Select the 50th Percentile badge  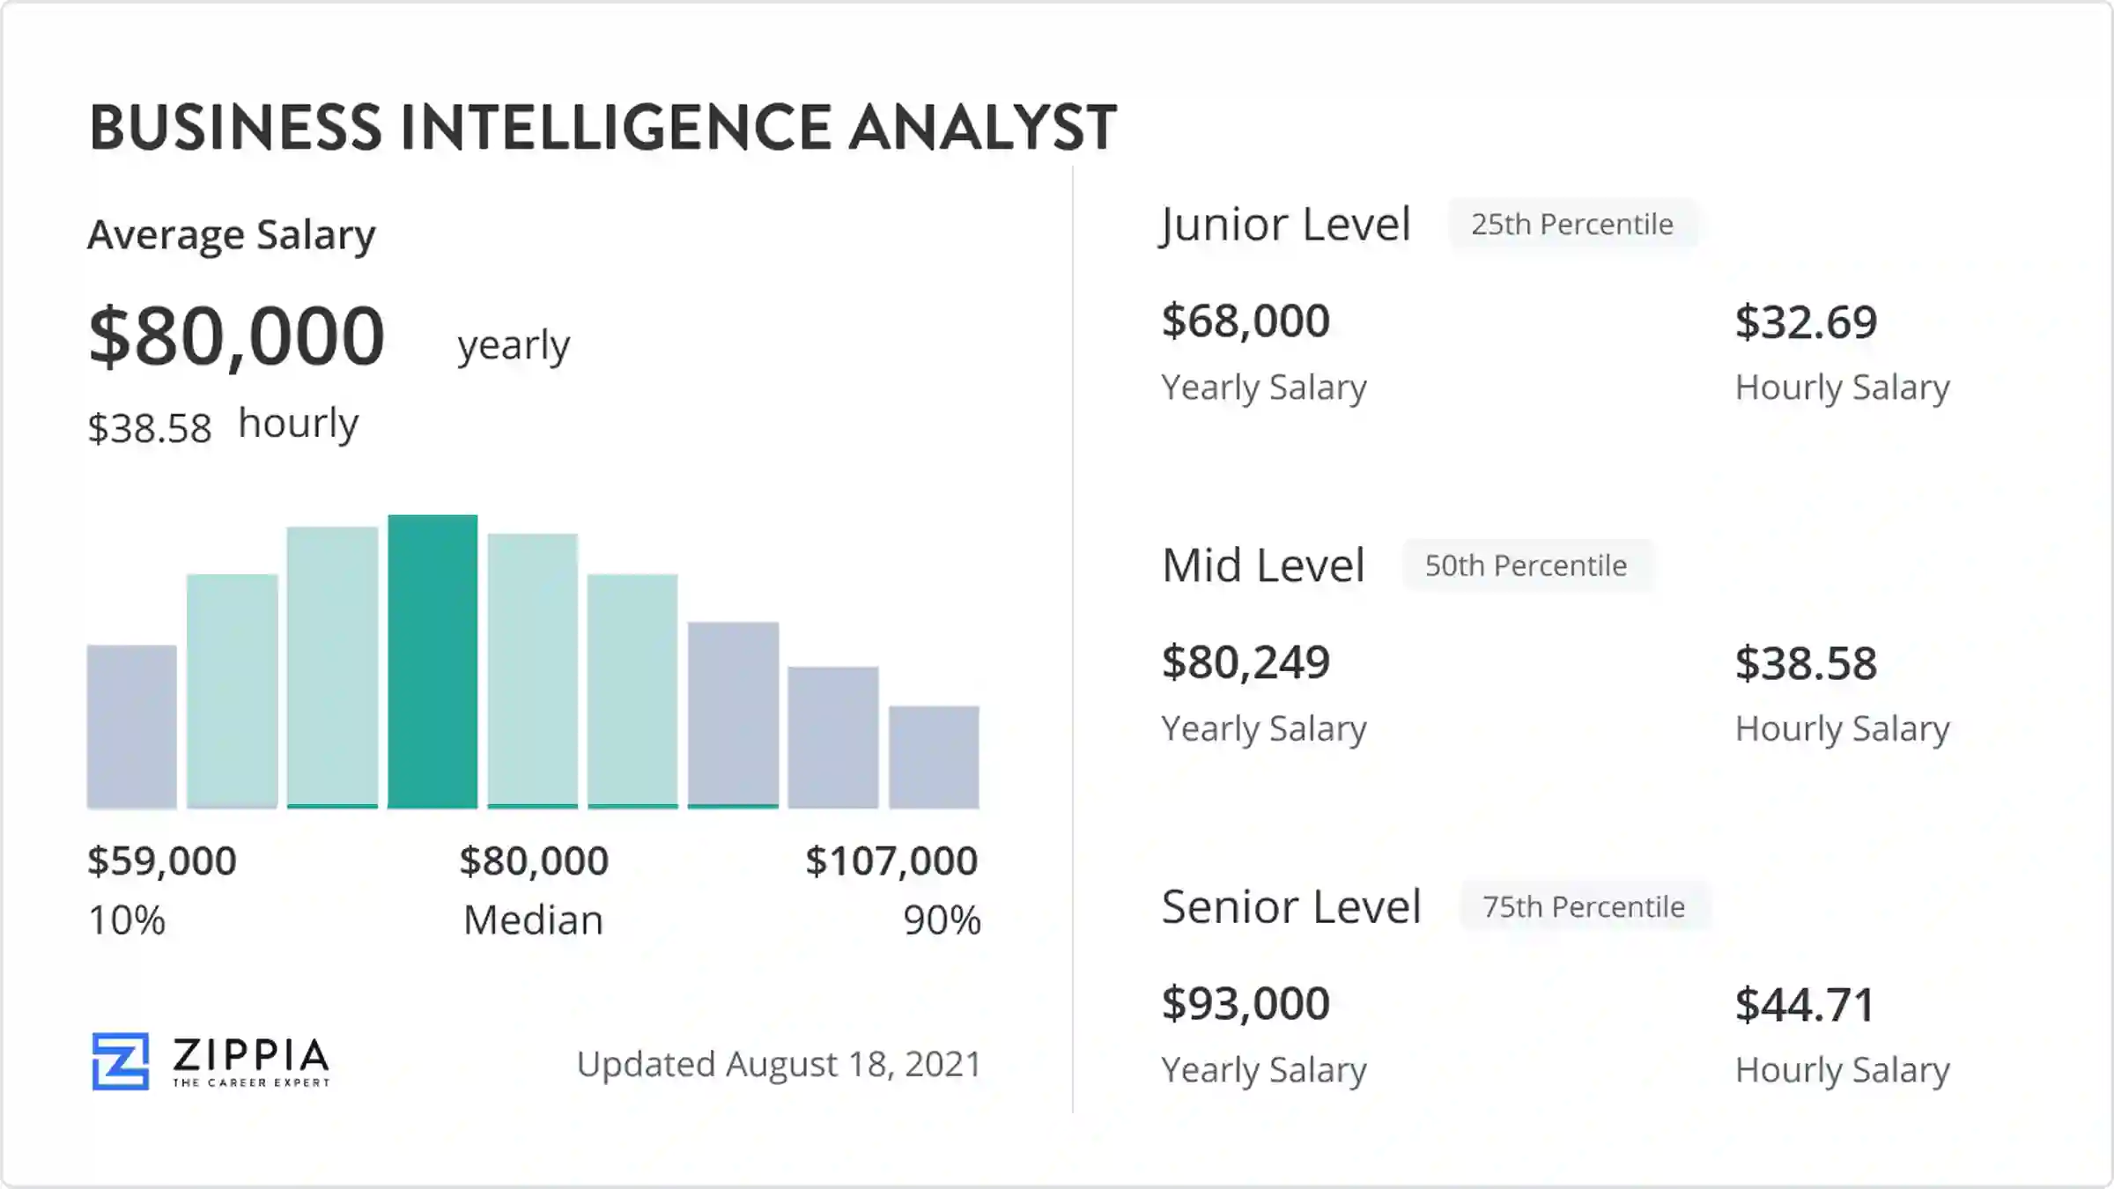coord(1526,565)
